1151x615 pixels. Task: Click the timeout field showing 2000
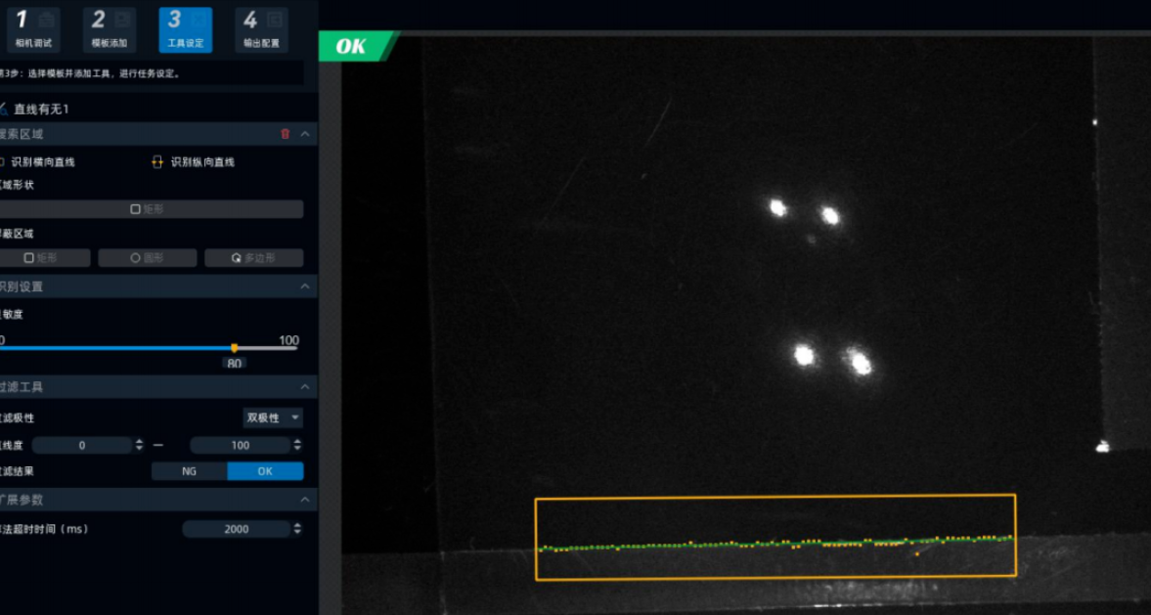coord(237,528)
